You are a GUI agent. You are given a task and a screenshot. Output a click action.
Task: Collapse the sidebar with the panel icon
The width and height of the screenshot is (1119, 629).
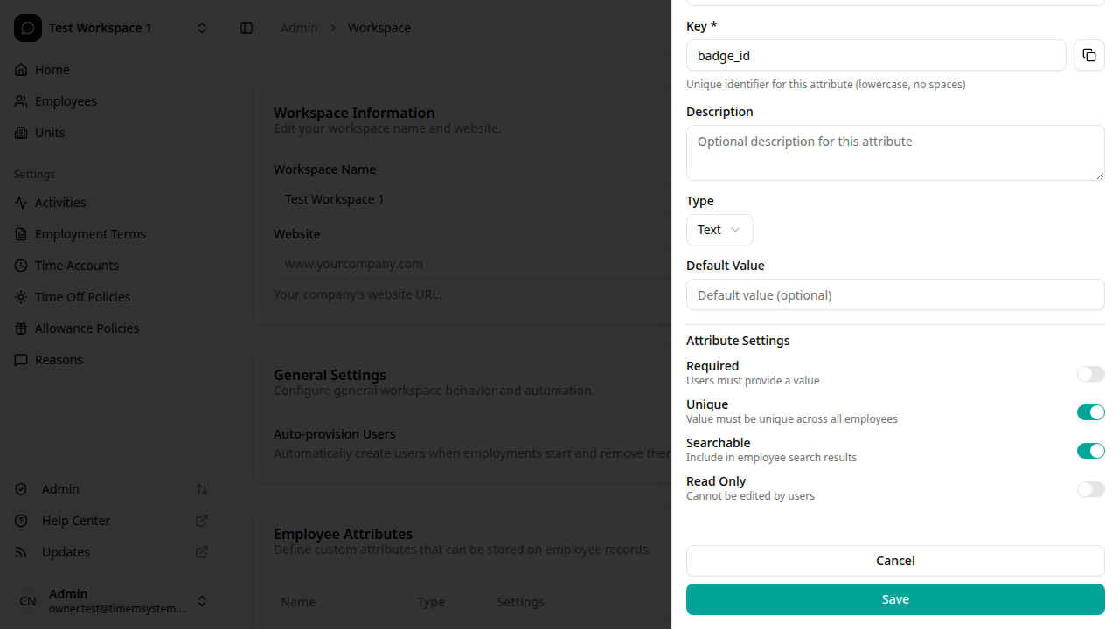(x=247, y=27)
